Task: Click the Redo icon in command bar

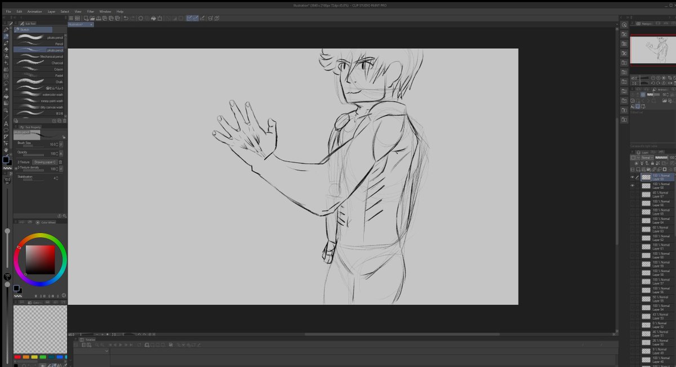Action: point(133,18)
